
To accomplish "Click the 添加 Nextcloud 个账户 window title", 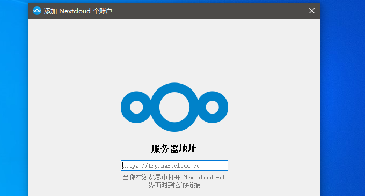I will (78, 11).
